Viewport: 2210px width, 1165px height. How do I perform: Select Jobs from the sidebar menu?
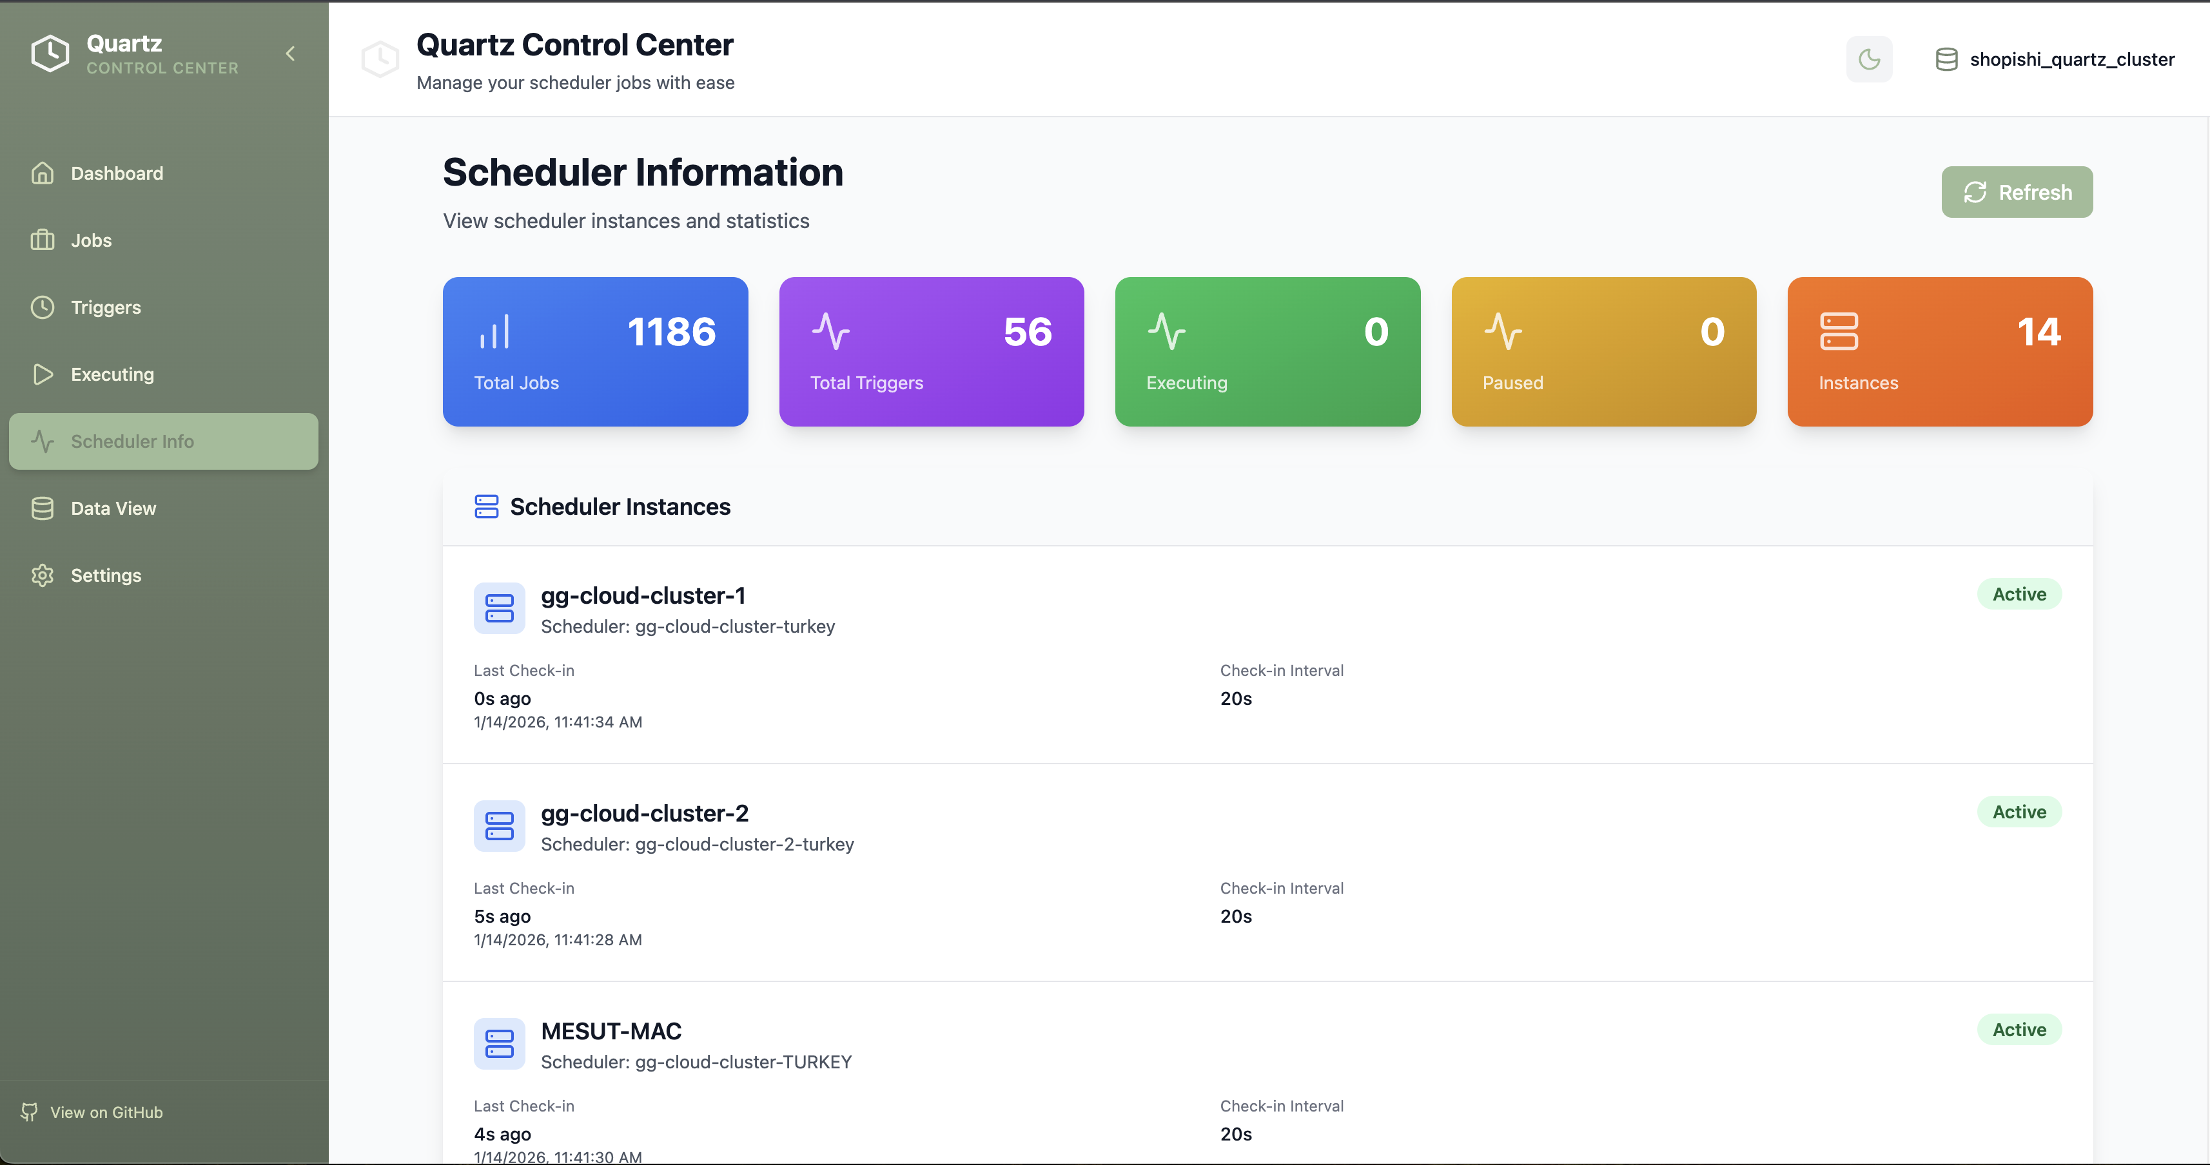pyautogui.click(x=91, y=240)
